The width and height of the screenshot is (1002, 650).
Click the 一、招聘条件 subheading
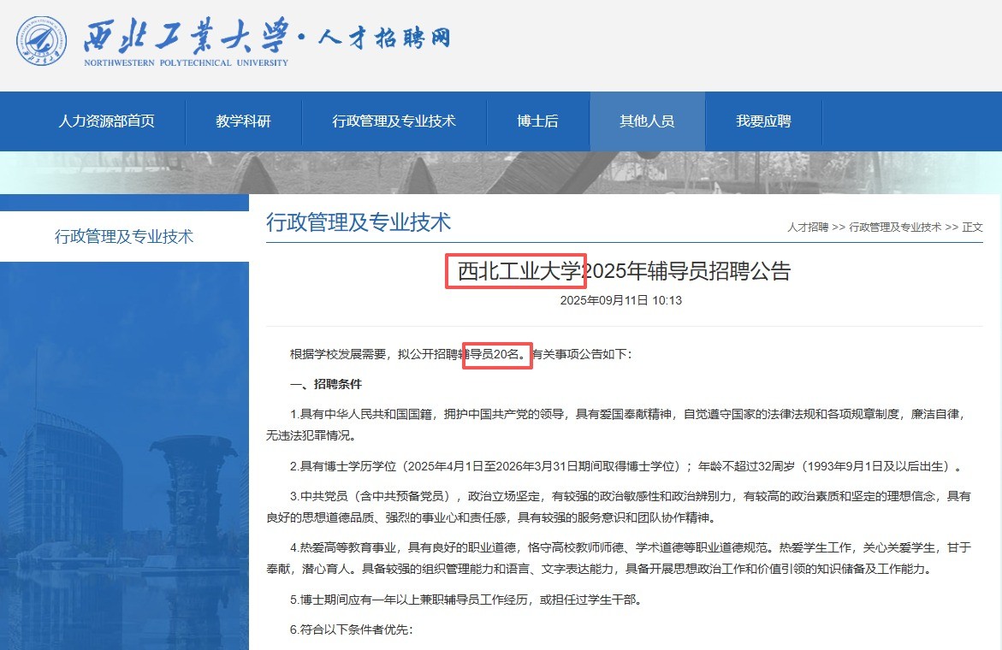326,384
